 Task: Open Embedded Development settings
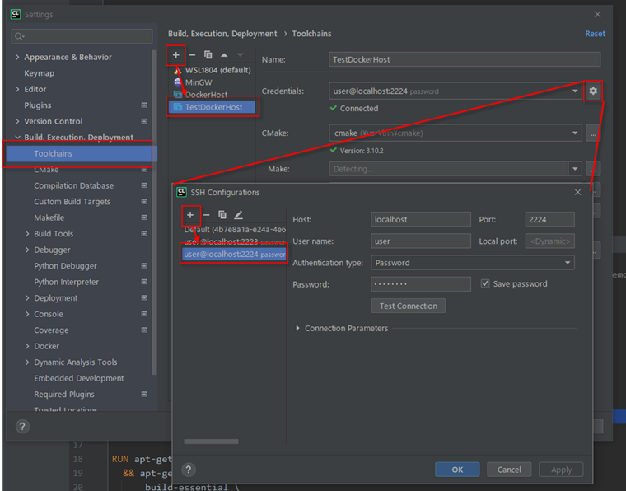[78, 378]
